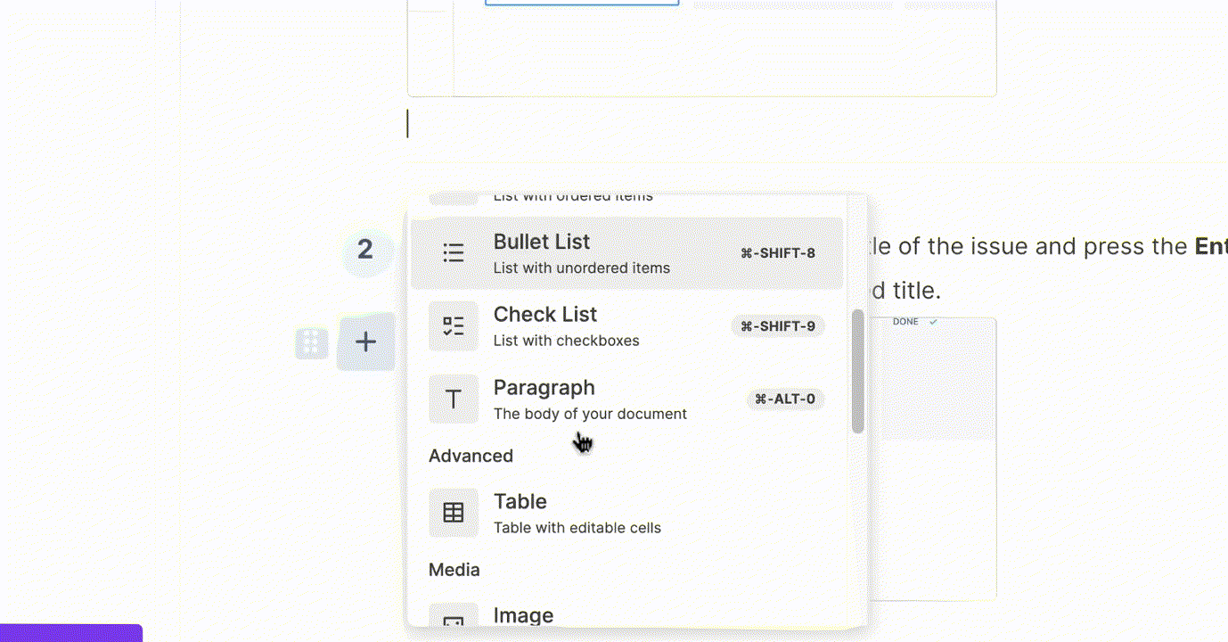This screenshot has height=642, width=1228.
Task: Click 'The body of your document' text
Action: pyautogui.click(x=590, y=414)
